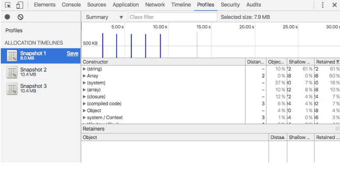Sort by the Retained size column header
Screen dimensions: 340x169
[x=326, y=62]
